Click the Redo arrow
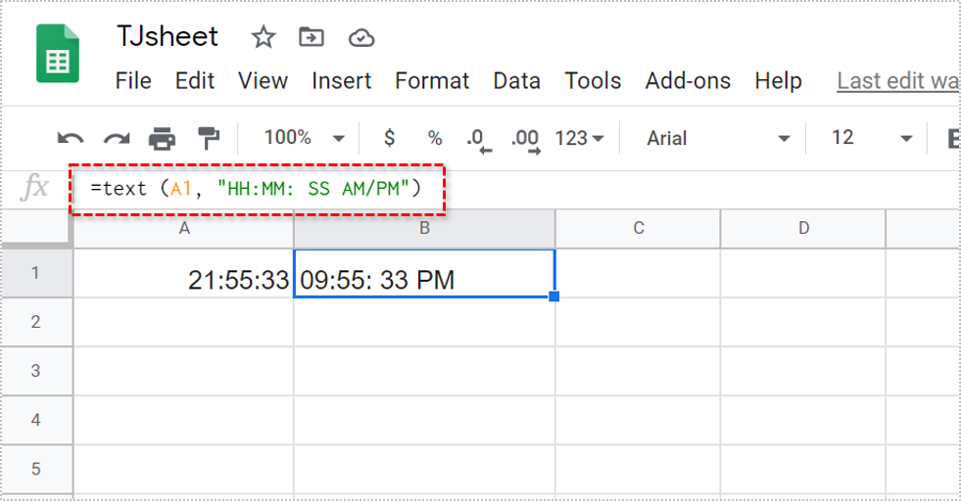 pyautogui.click(x=117, y=139)
